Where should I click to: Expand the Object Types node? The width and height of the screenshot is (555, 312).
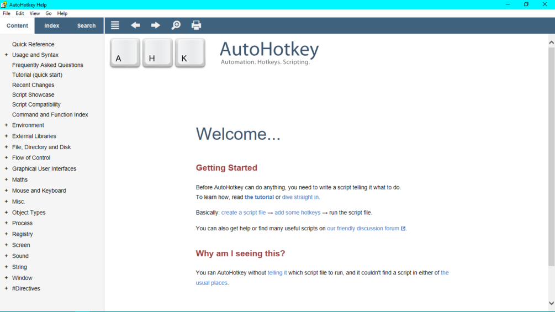coord(6,213)
